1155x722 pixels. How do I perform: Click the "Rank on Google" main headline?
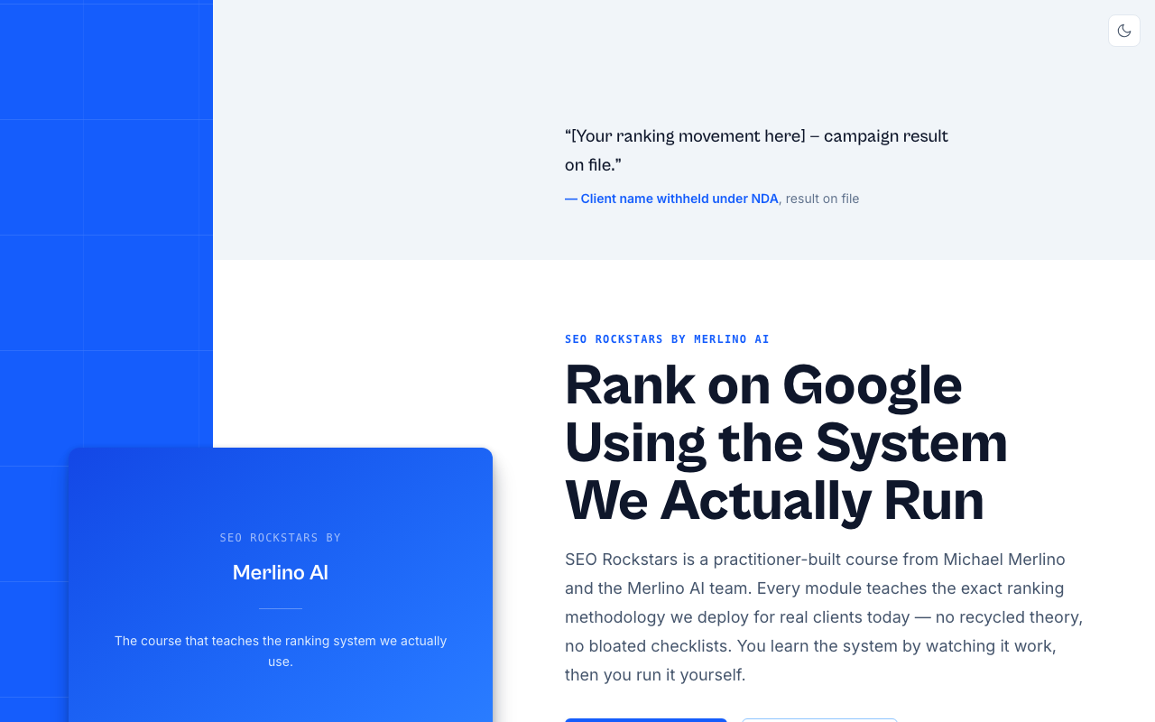pos(786,441)
